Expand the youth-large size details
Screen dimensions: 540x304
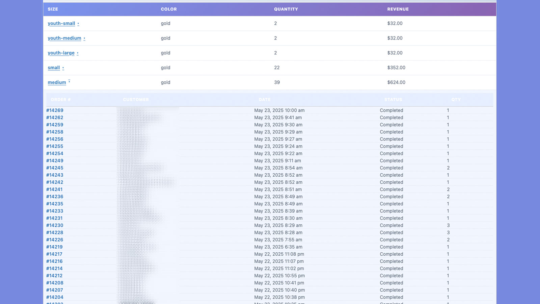77,53
